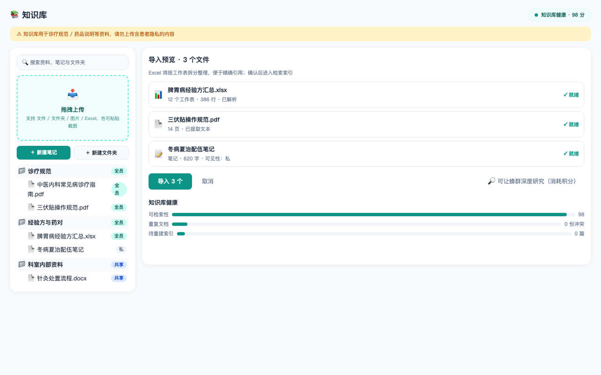Click the 拖拽上传 drop zone
The height and width of the screenshot is (375, 601).
(x=72, y=108)
